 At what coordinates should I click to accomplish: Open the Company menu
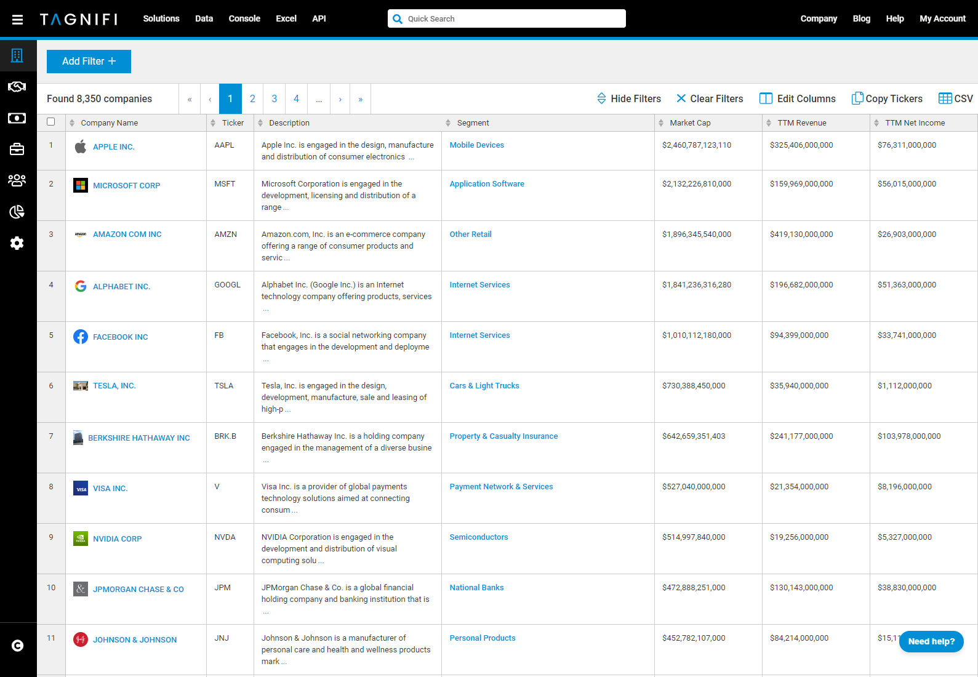click(x=819, y=18)
